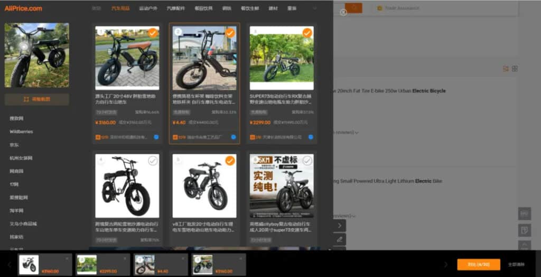Expand the category tabs dropdown chevron
The width and height of the screenshot is (541, 277).
[315, 8]
